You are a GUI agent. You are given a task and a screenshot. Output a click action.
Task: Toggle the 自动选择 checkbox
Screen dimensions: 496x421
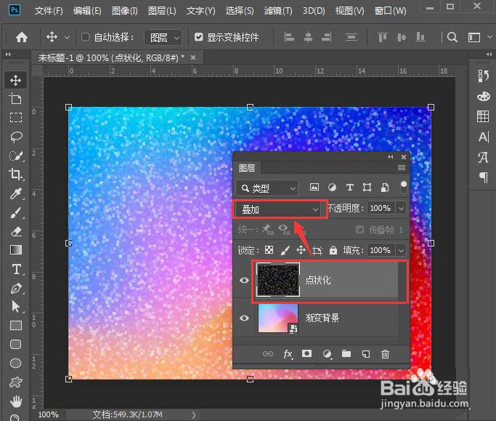[x=85, y=37]
